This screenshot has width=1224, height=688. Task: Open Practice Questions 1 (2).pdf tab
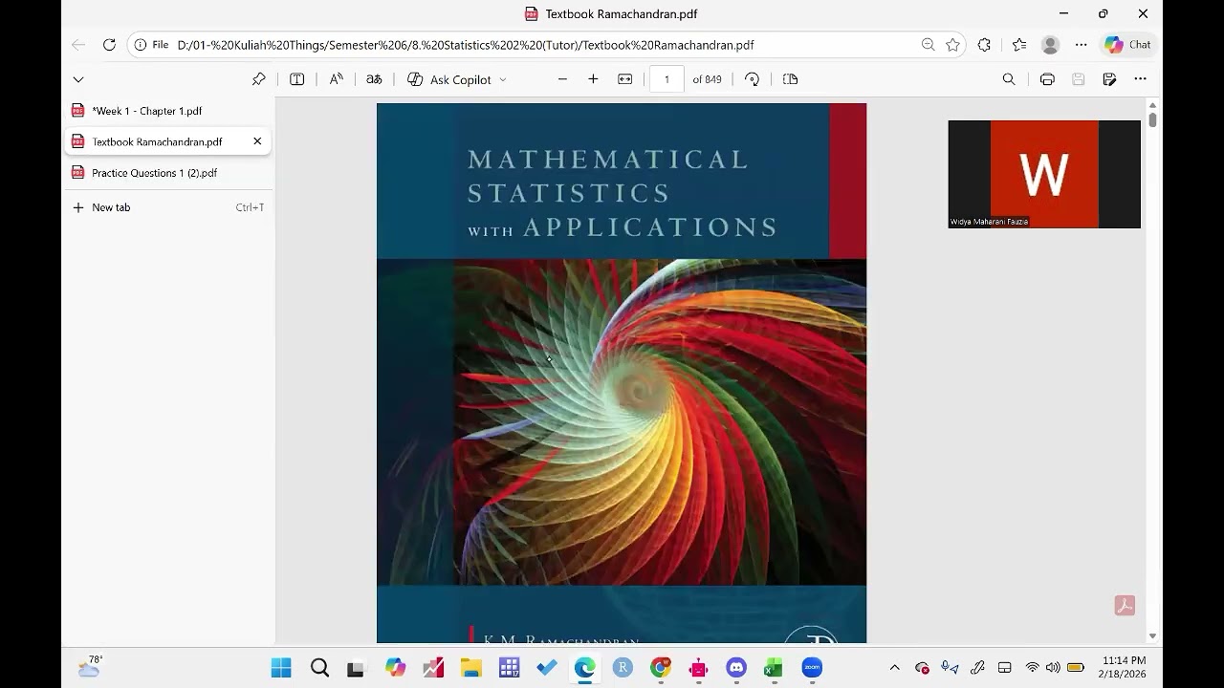(169, 173)
